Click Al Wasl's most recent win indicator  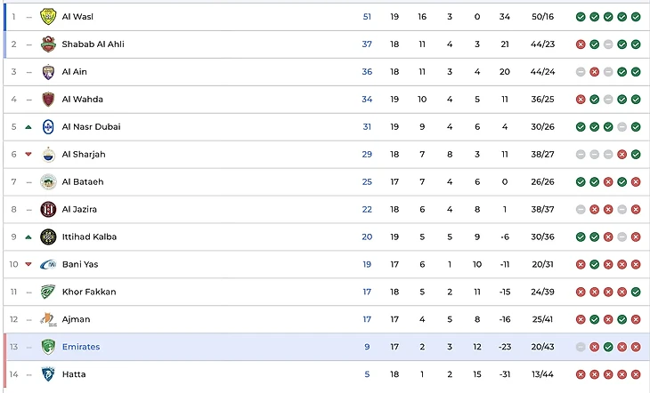[x=636, y=16]
